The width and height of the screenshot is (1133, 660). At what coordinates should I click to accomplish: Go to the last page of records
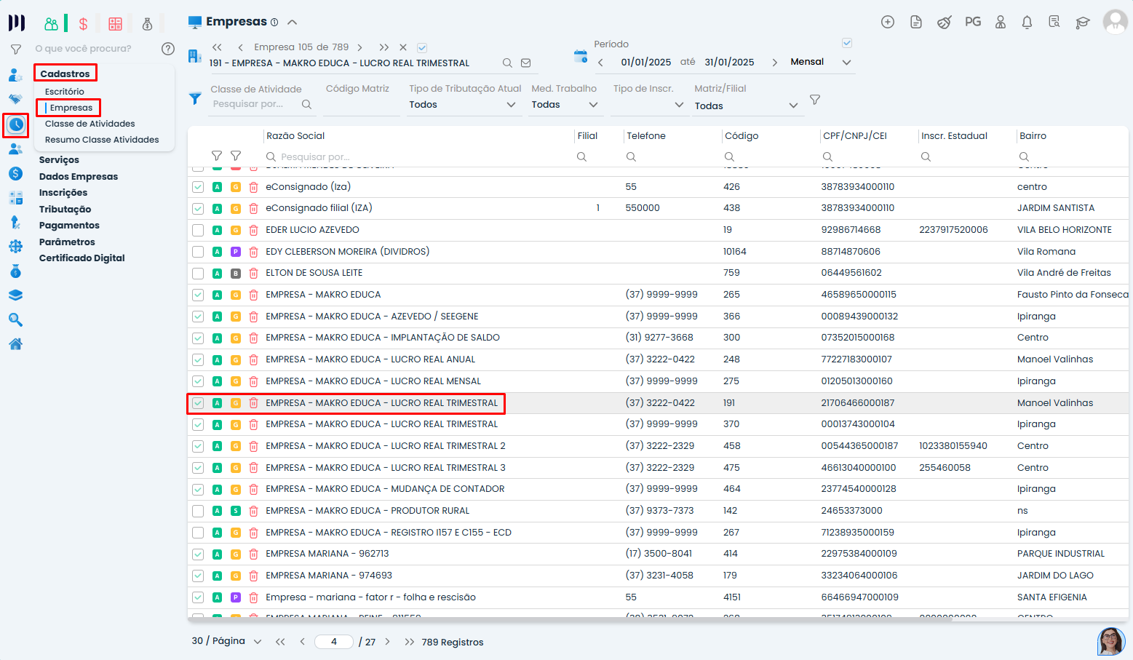pyautogui.click(x=409, y=642)
